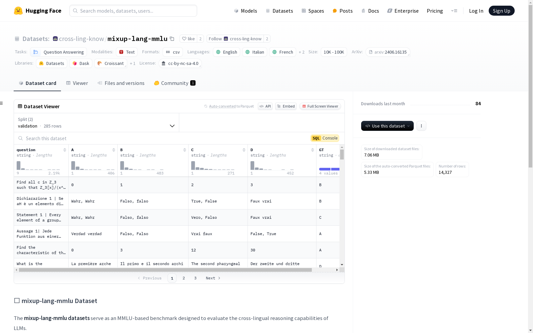Filter by the English language tag

(x=227, y=52)
